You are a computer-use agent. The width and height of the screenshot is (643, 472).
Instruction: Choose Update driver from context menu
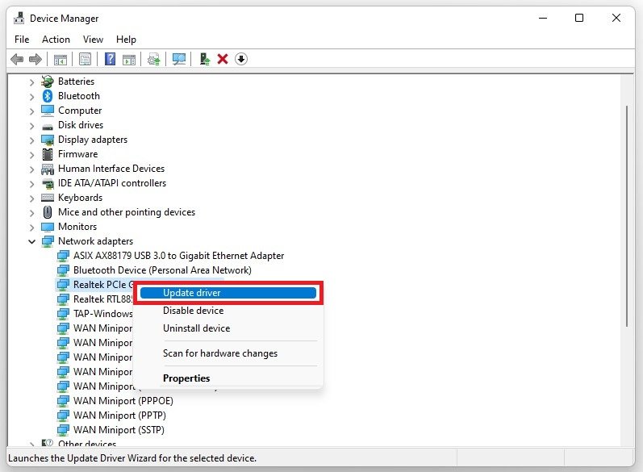[x=228, y=293]
